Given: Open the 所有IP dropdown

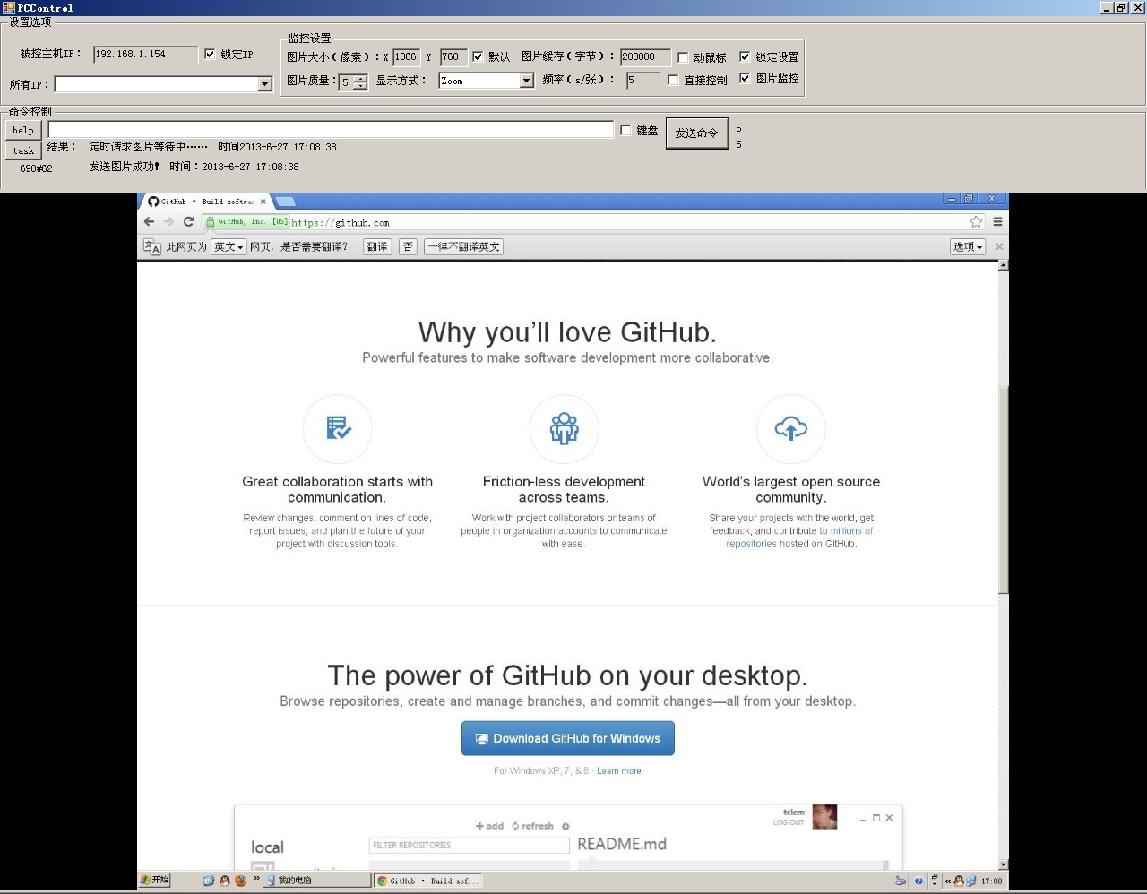Looking at the screenshot, I should pos(264,84).
